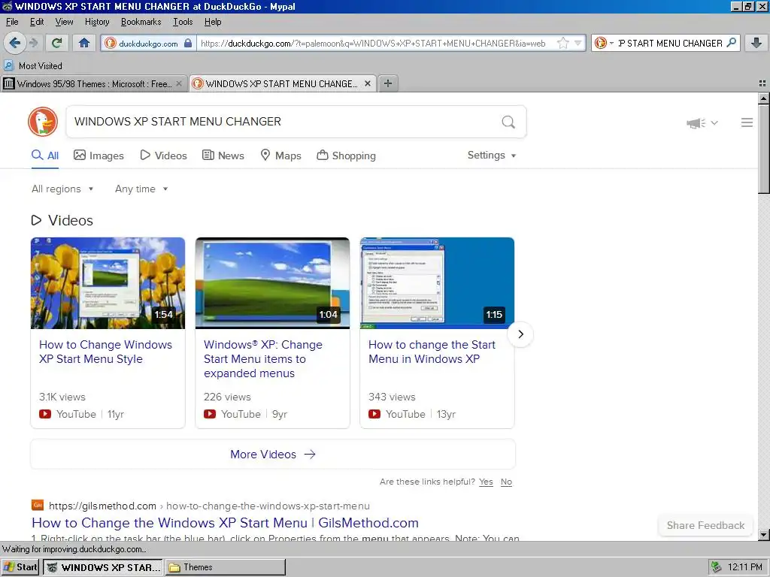Close the Windows 95/98 Themes tab
Screen dimensions: 770x577
coord(179,84)
